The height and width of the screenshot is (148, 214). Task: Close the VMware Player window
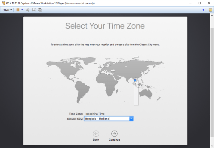209,3
